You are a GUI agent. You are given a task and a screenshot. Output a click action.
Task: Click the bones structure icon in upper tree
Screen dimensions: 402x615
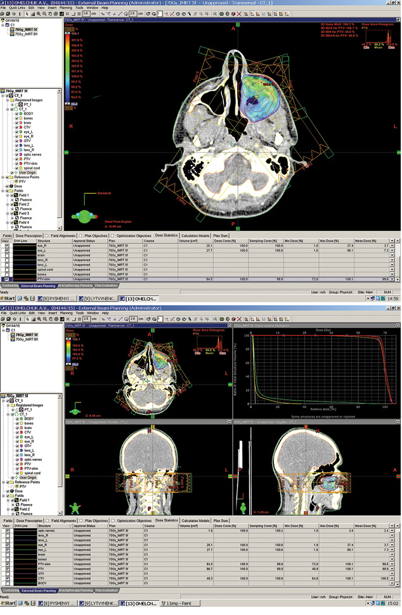[21, 118]
